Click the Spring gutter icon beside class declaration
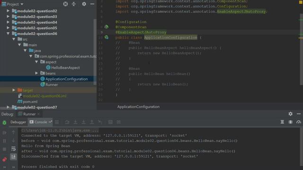This screenshot has height=170, width=303. [107, 37]
